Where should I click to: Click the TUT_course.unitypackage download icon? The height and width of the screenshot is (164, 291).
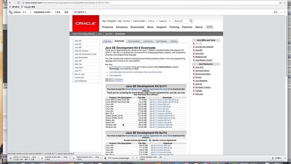coord(105,158)
